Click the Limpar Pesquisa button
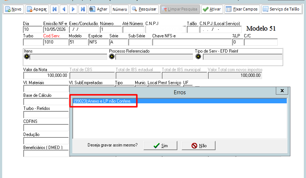306x178 pixels. [180, 9]
